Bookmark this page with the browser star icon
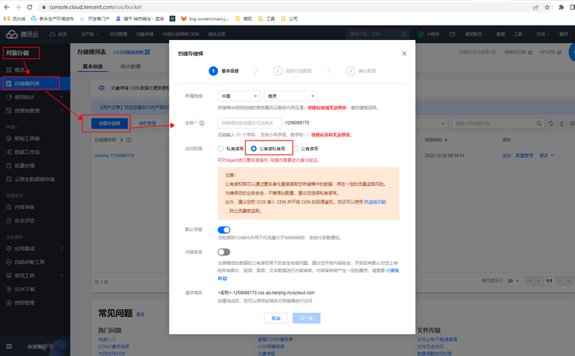This screenshot has height=356, width=575. (x=547, y=7)
